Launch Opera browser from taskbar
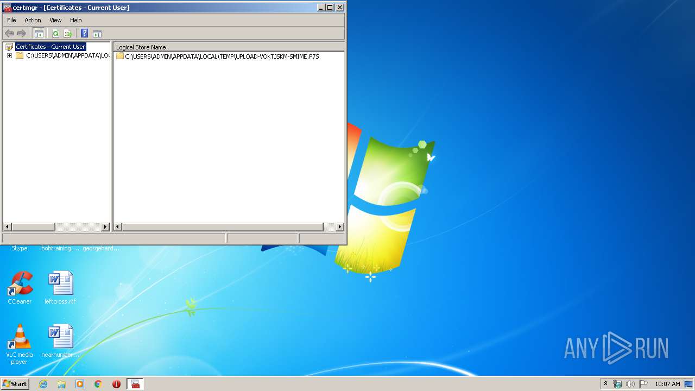This screenshot has height=391, width=695. (x=116, y=384)
